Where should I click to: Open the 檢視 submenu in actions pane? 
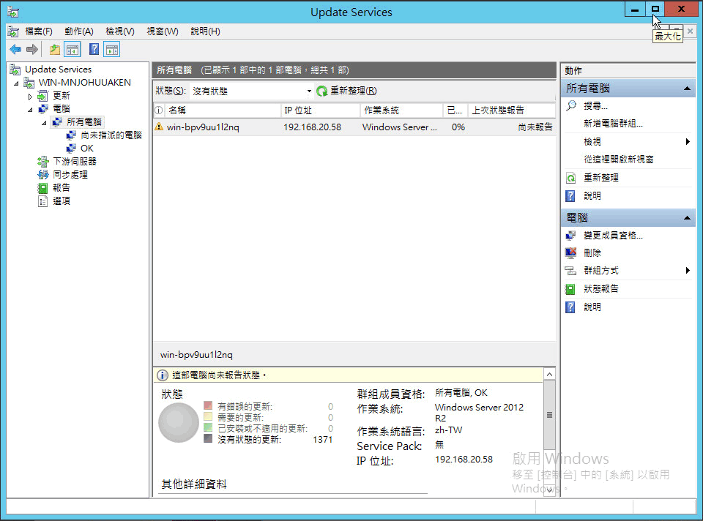[628, 141]
